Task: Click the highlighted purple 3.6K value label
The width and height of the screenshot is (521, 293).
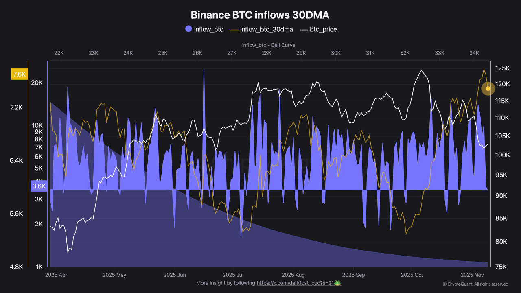Action: click(x=39, y=186)
